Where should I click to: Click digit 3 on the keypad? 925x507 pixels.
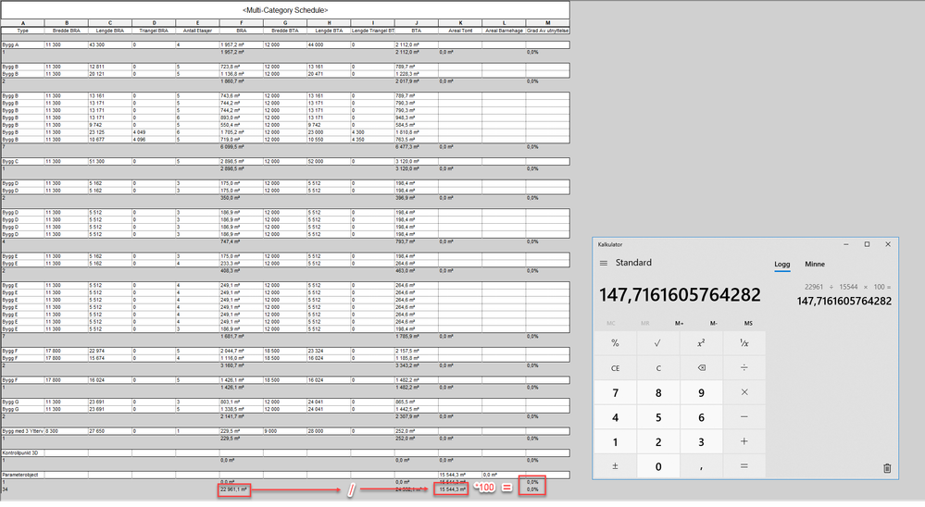(701, 442)
